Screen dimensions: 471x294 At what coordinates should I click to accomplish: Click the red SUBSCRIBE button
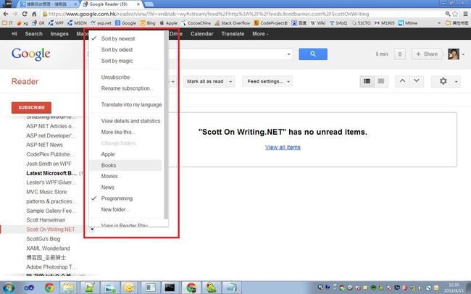(x=31, y=107)
